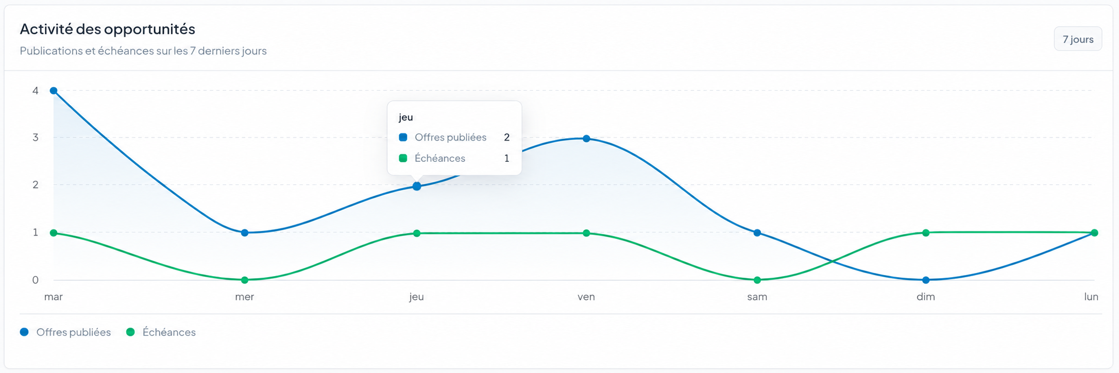
Task: Select the green data point at sam
Action: pyautogui.click(x=757, y=280)
